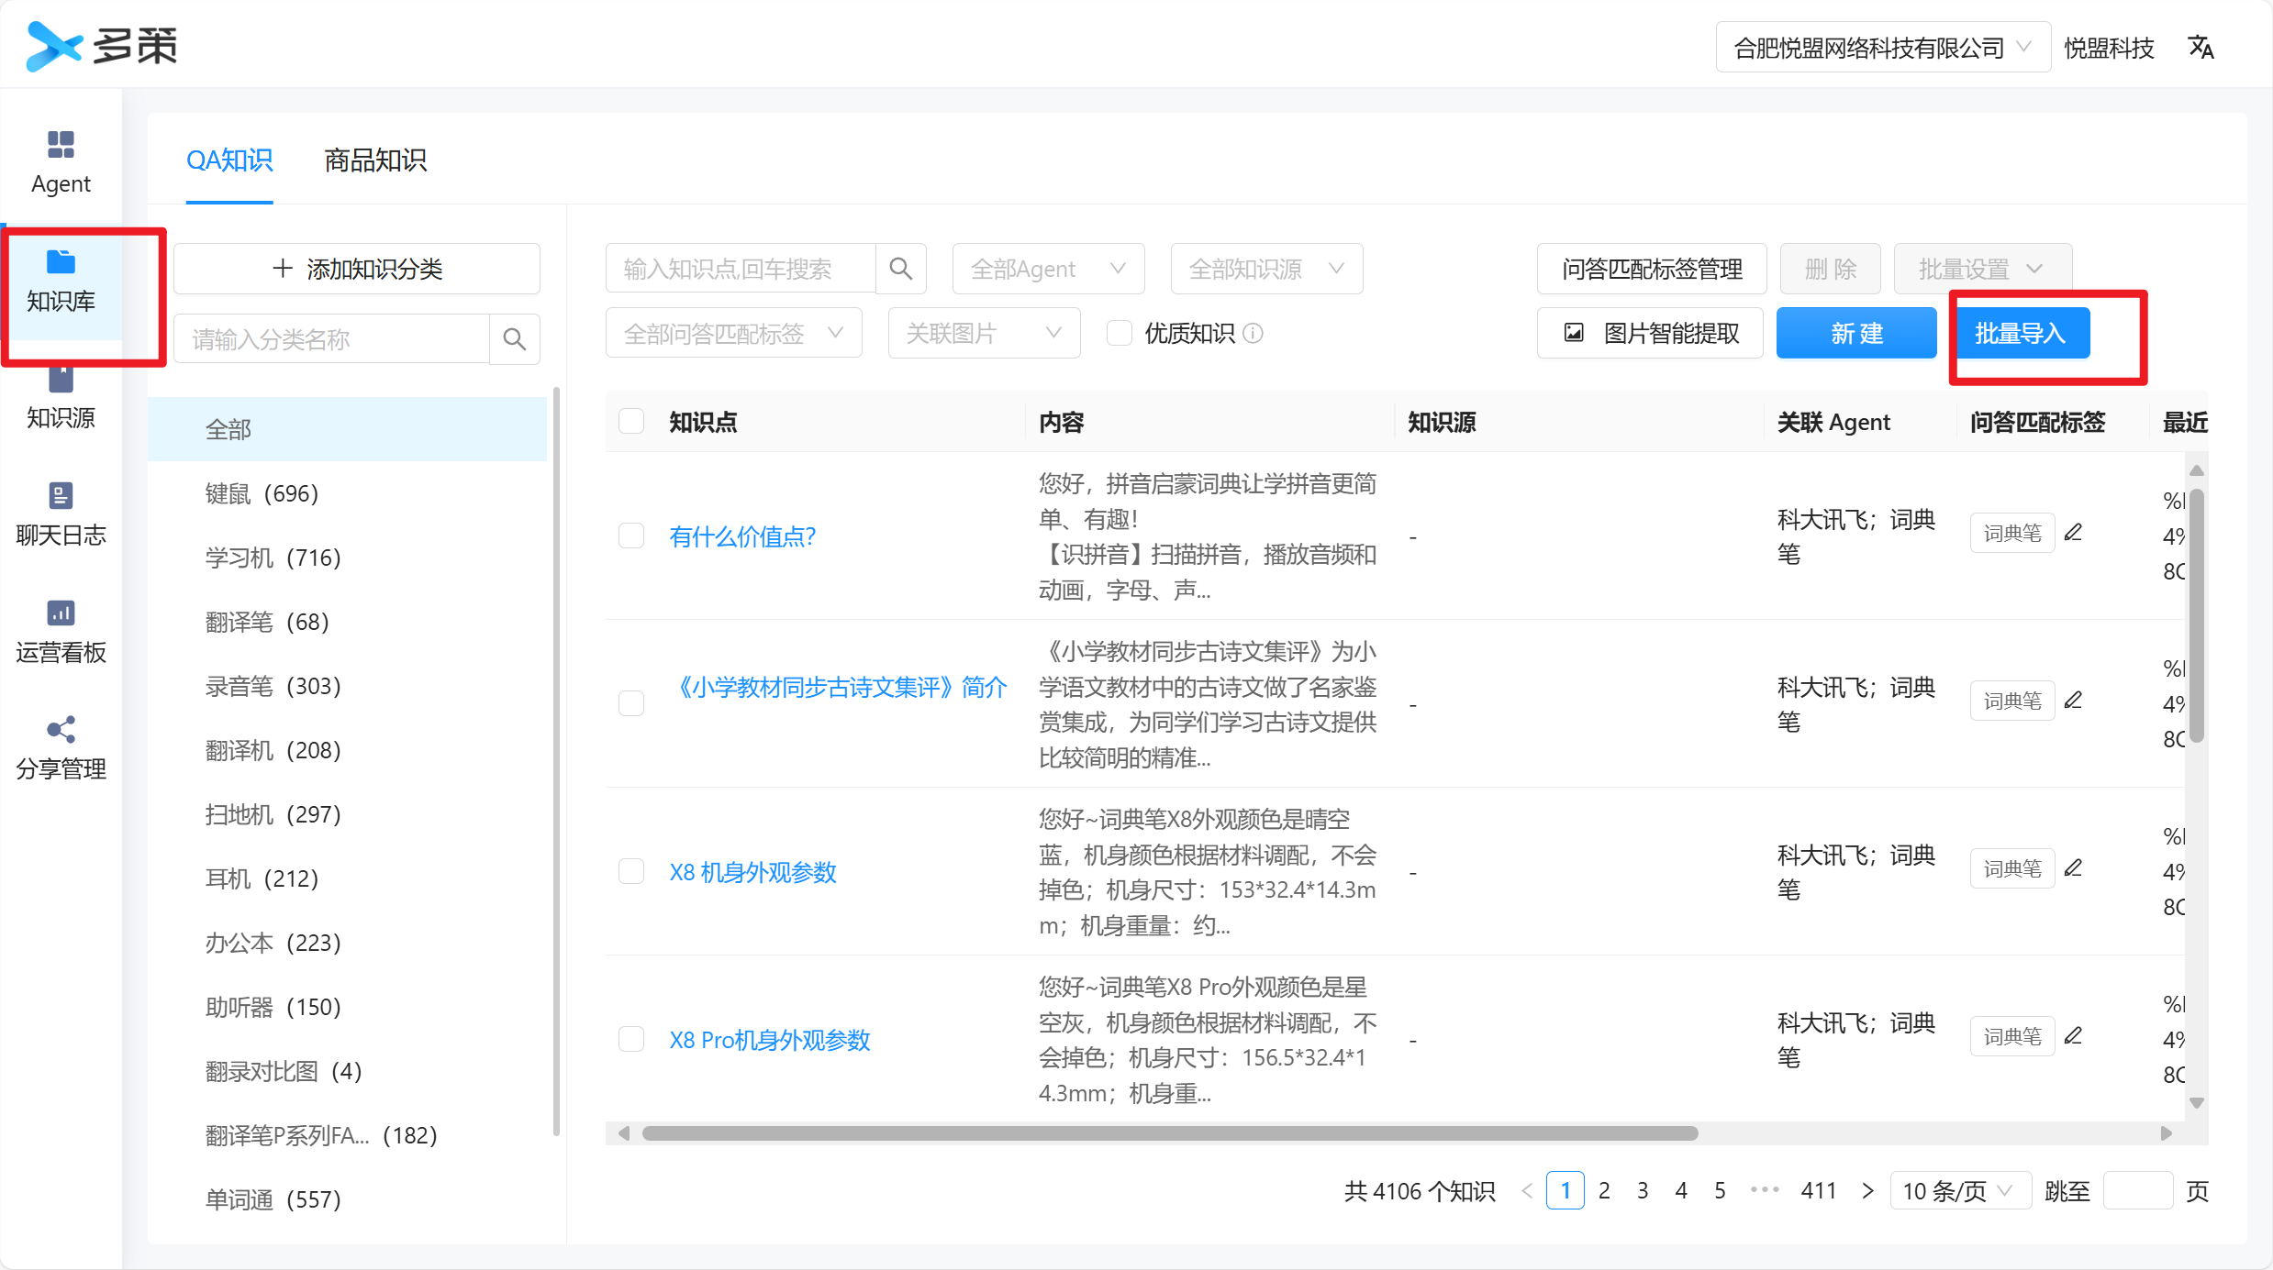
Task: Select the 翻译笔P系列FA... (182) category
Action: point(347,1135)
